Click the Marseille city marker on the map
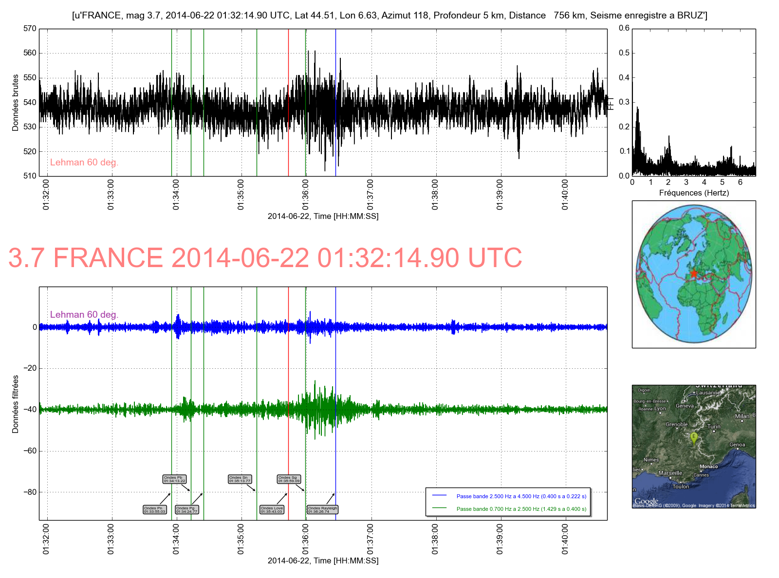779x578 pixels. click(670, 477)
